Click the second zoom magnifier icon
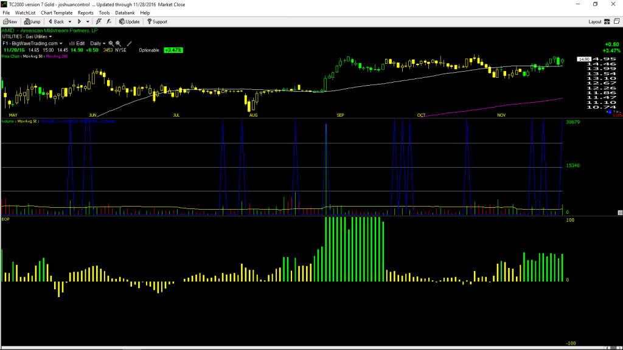 pos(119,43)
